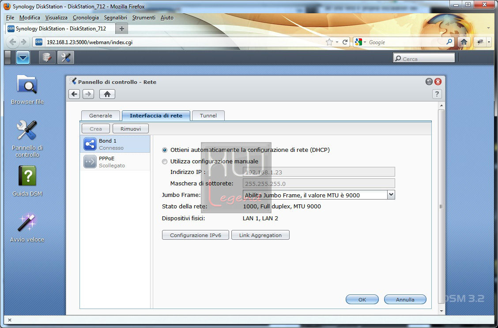Open the Strumenti menu
The height and width of the screenshot is (328, 498).
(x=144, y=18)
